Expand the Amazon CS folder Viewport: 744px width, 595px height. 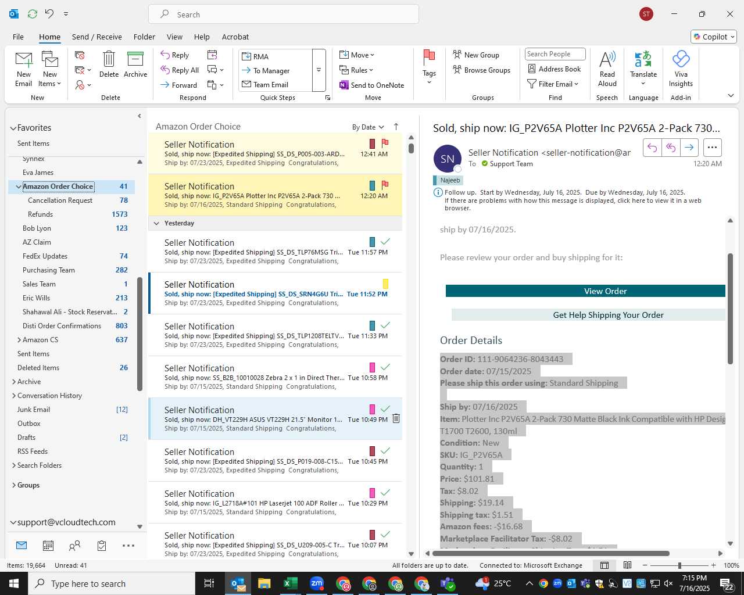19,340
